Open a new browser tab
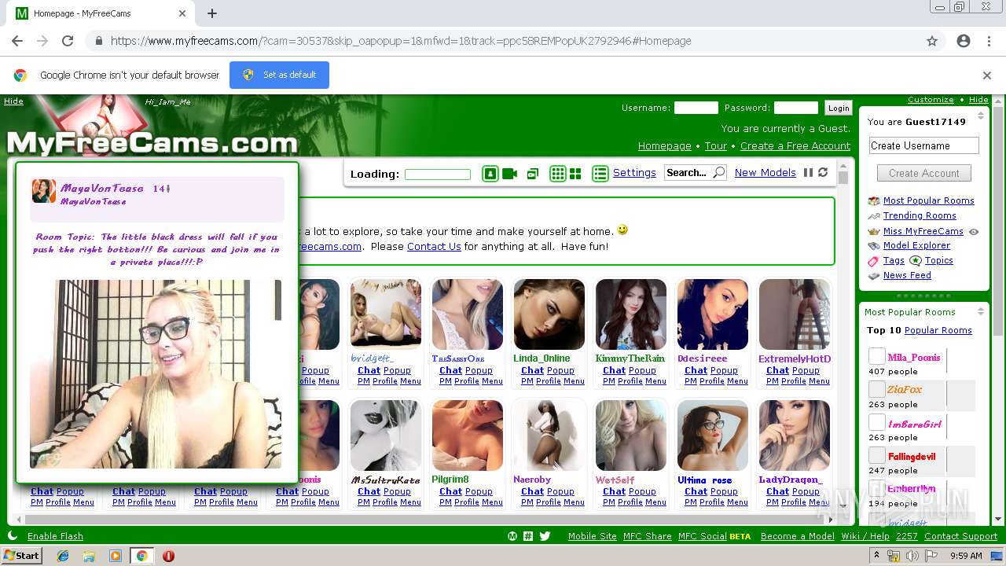This screenshot has width=1006, height=566. tap(212, 13)
